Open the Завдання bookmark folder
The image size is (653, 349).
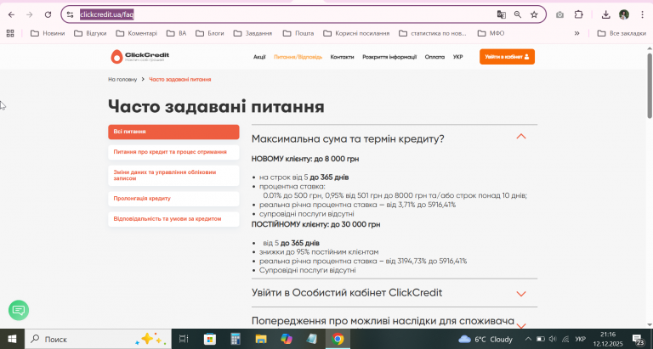point(253,33)
